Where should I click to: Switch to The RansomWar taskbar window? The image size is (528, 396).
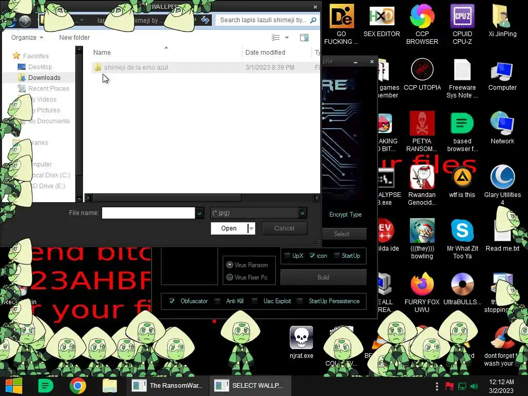[168, 386]
